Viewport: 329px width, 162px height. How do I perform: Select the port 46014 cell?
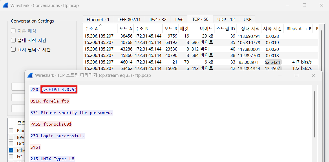click(126, 62)
